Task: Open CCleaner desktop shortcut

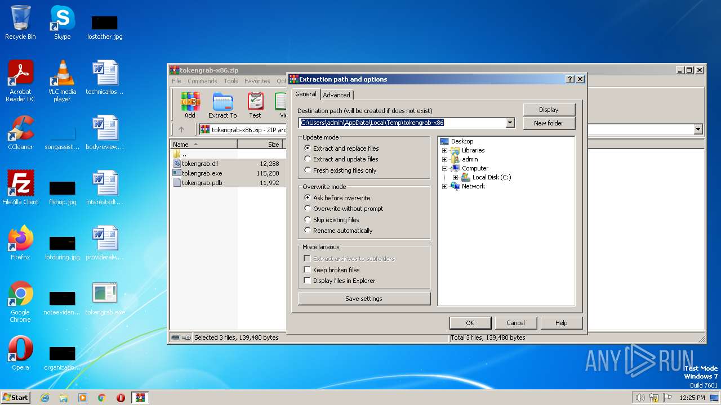Action: 20,133
